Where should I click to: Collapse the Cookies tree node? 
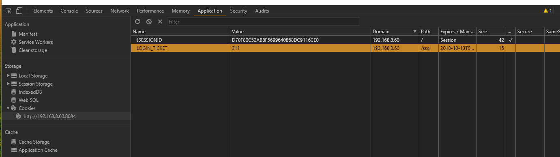(8, 108)
